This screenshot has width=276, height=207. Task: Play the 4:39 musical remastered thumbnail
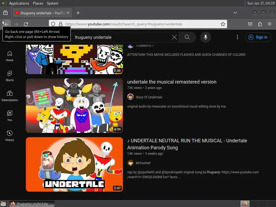(74, 106)
